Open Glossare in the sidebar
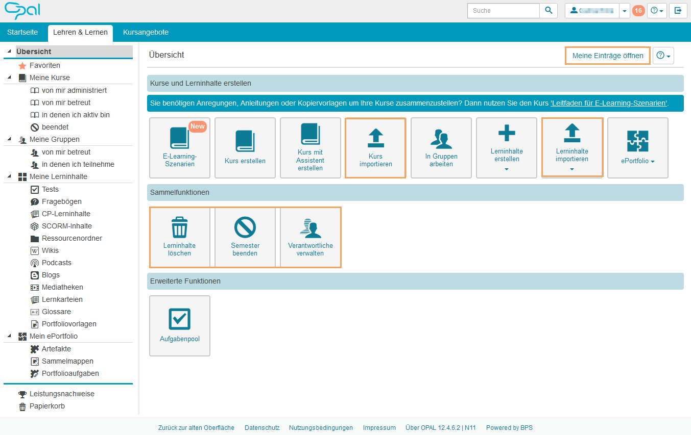The width and height of the screenshot is (691, 435). pos(51,312)
